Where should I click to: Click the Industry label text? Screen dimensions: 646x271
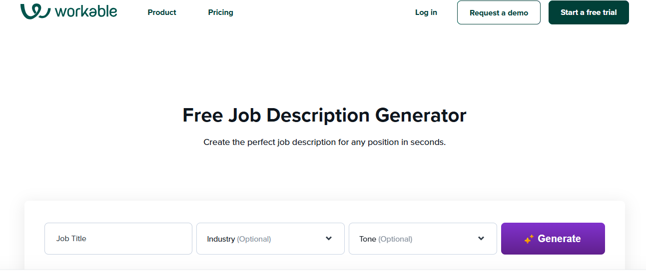click(x=221, y=239)
